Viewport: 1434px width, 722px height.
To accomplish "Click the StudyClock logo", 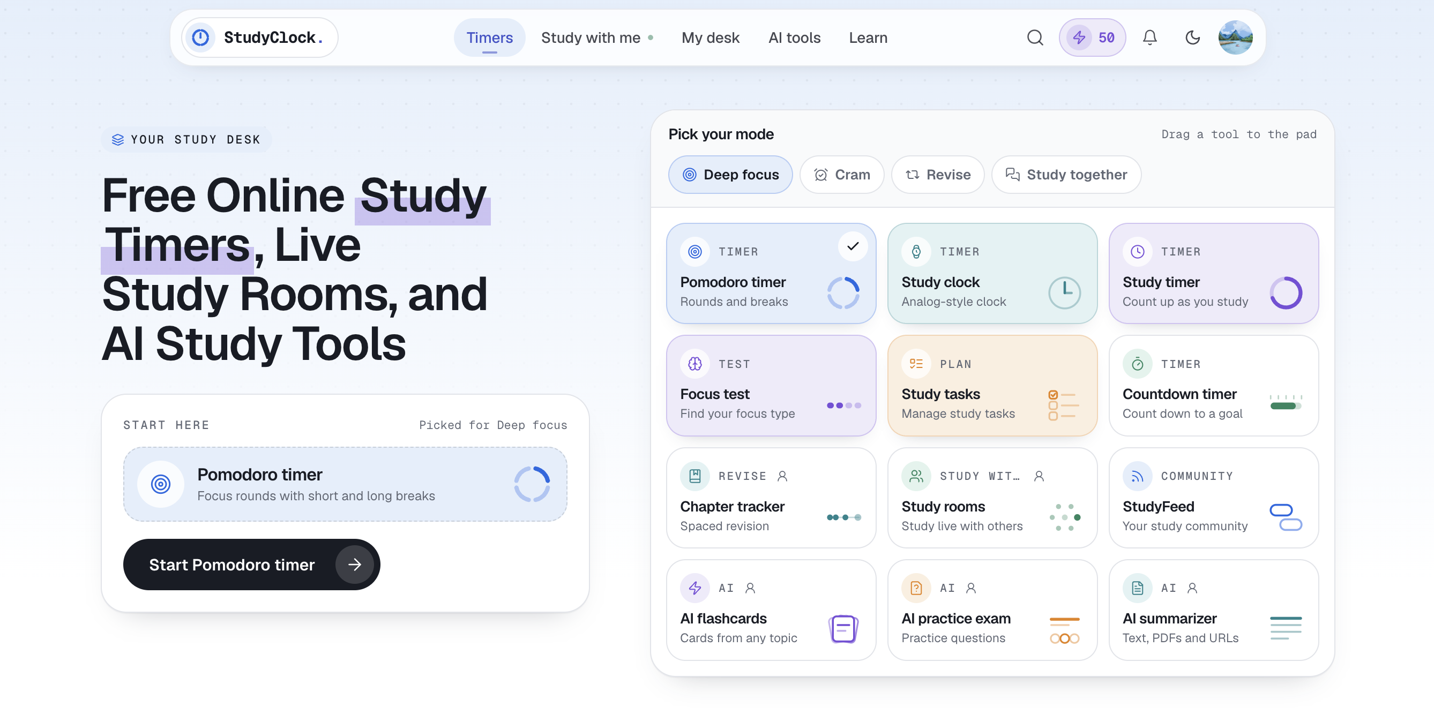I will [259, 38].
